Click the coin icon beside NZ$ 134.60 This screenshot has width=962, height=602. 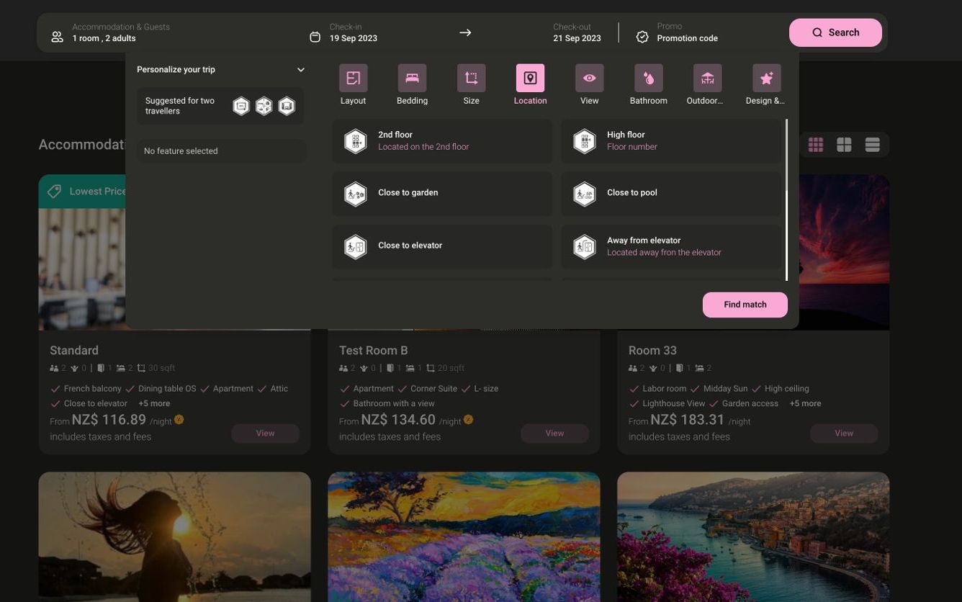click(x=468, y=419)
